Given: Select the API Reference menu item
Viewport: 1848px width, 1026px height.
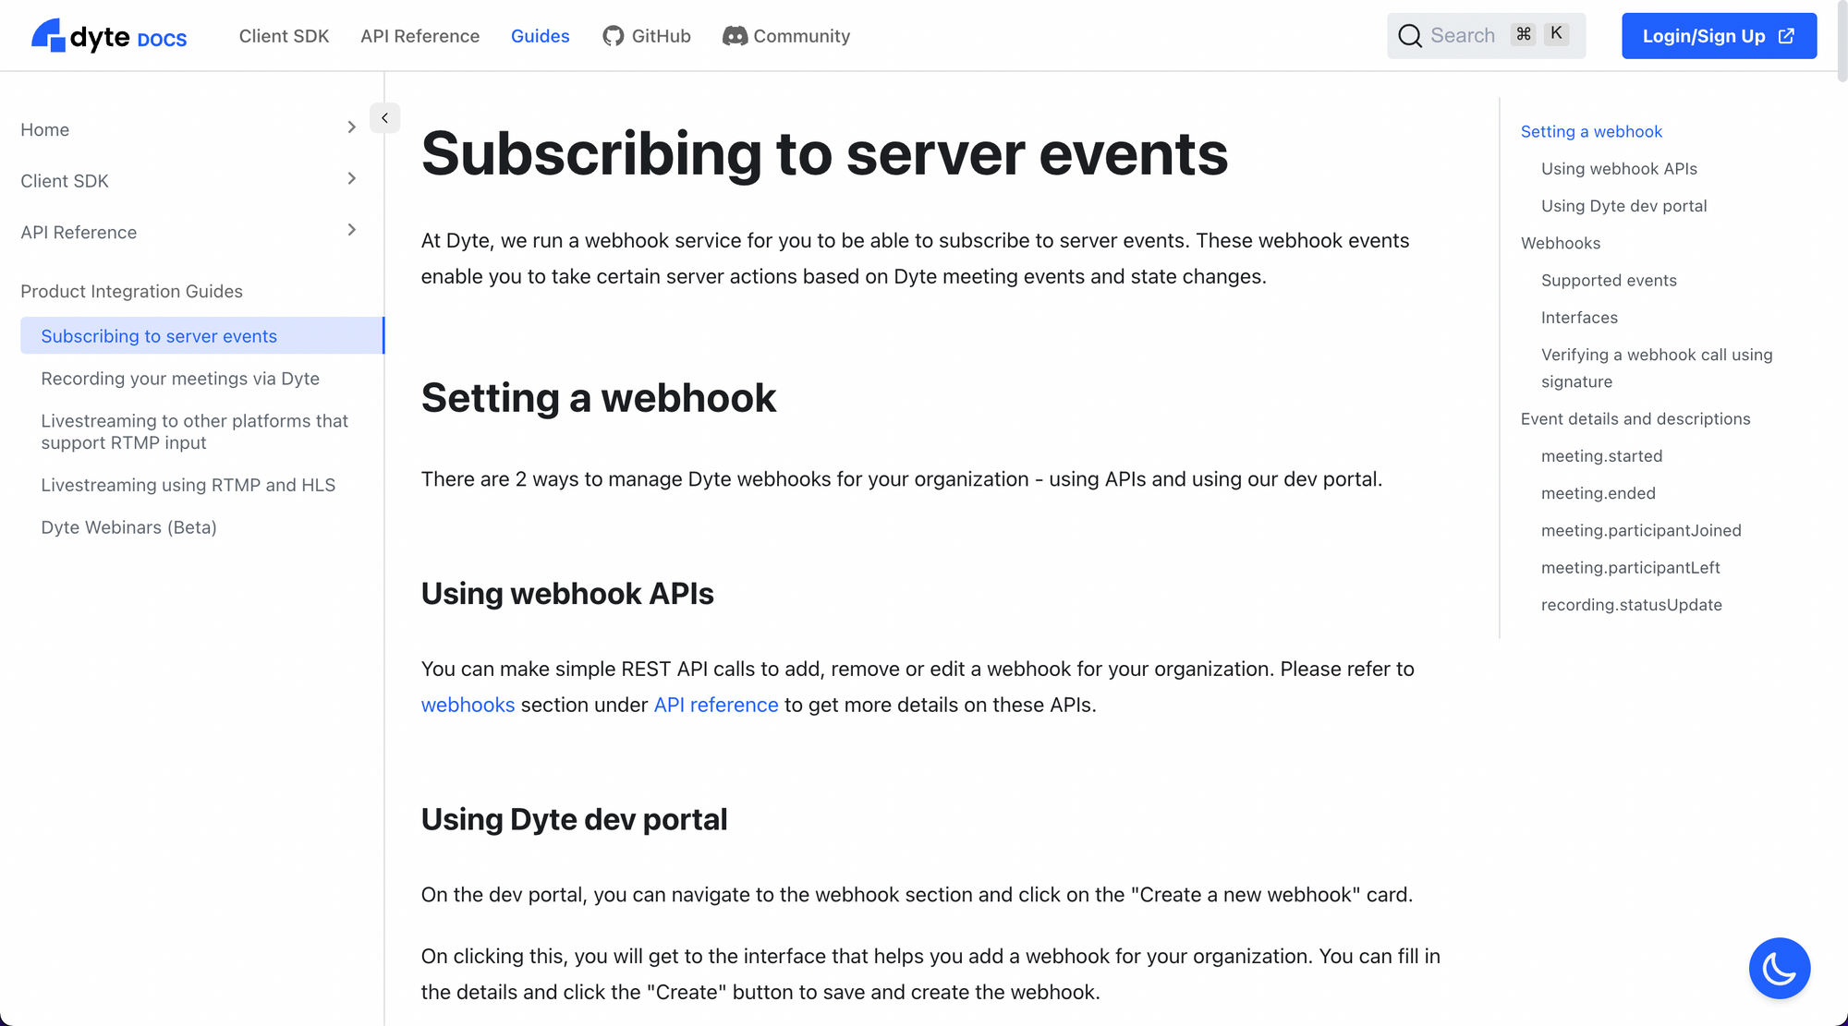Looking at the screenshot, I should click(79, 233).
